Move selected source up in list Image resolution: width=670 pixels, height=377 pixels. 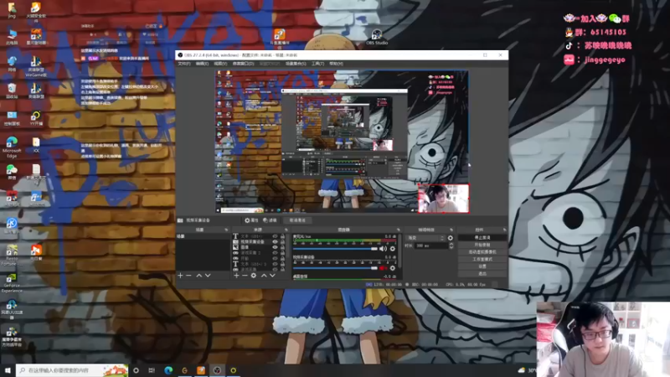(264, 276)
